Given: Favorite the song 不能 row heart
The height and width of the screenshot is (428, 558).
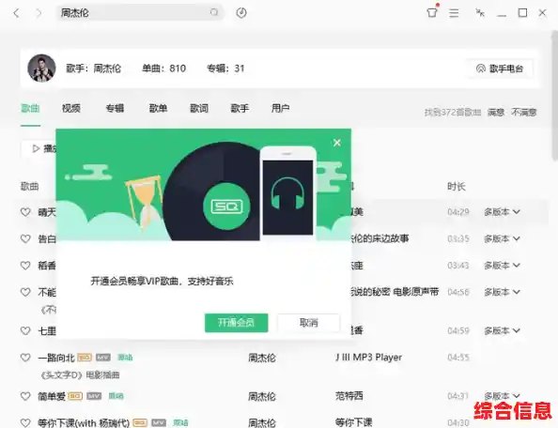Looking at the screenshot, I should point(25,292).
